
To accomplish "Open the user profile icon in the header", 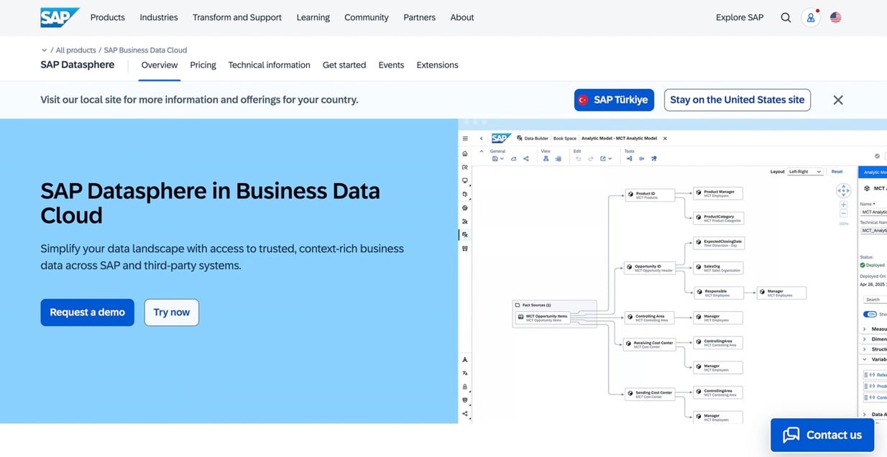I will [x=811, y=17].
